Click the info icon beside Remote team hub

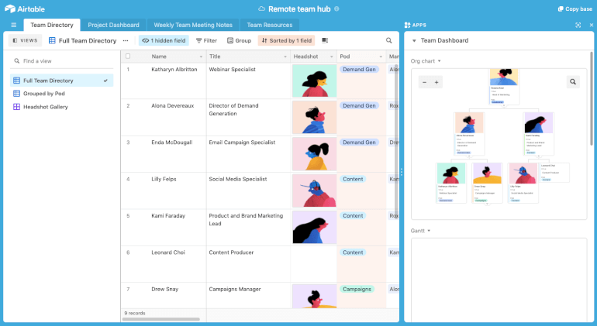(x=336, y=9)
